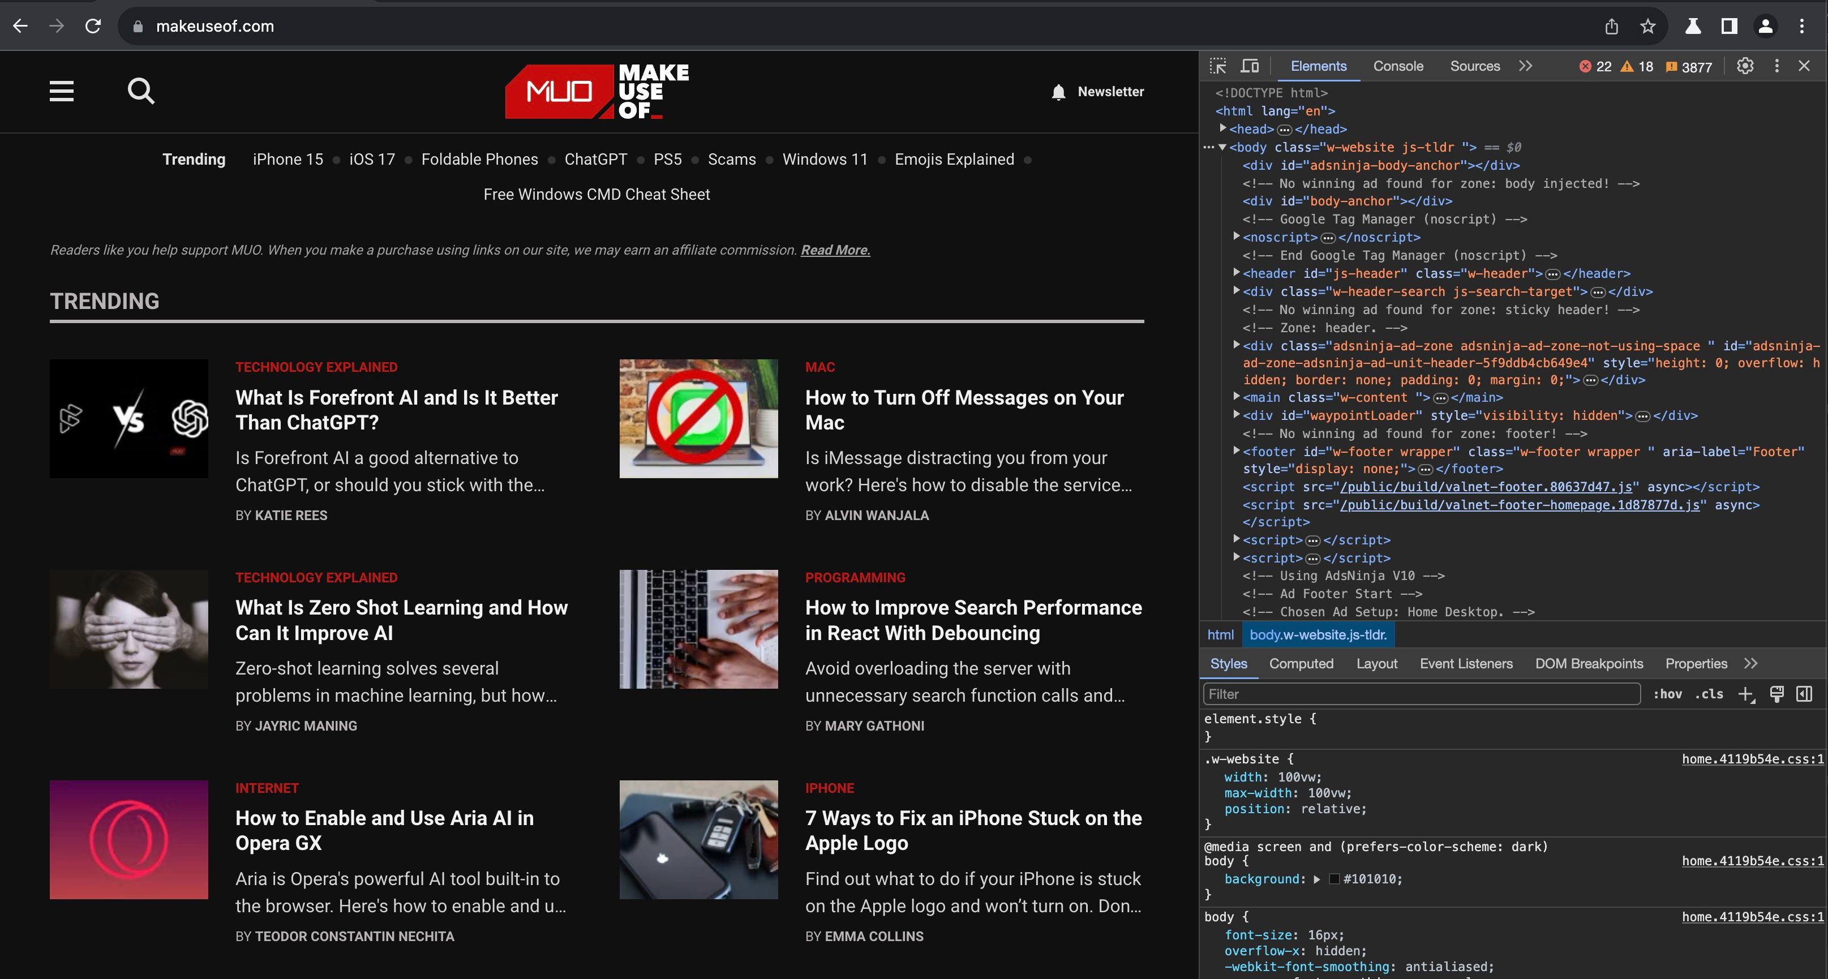Image resolution: width=1828 pixels, height=979 pixels.
Task: Toggle the background color checkbox swatch
Action: coord(1335,879)
